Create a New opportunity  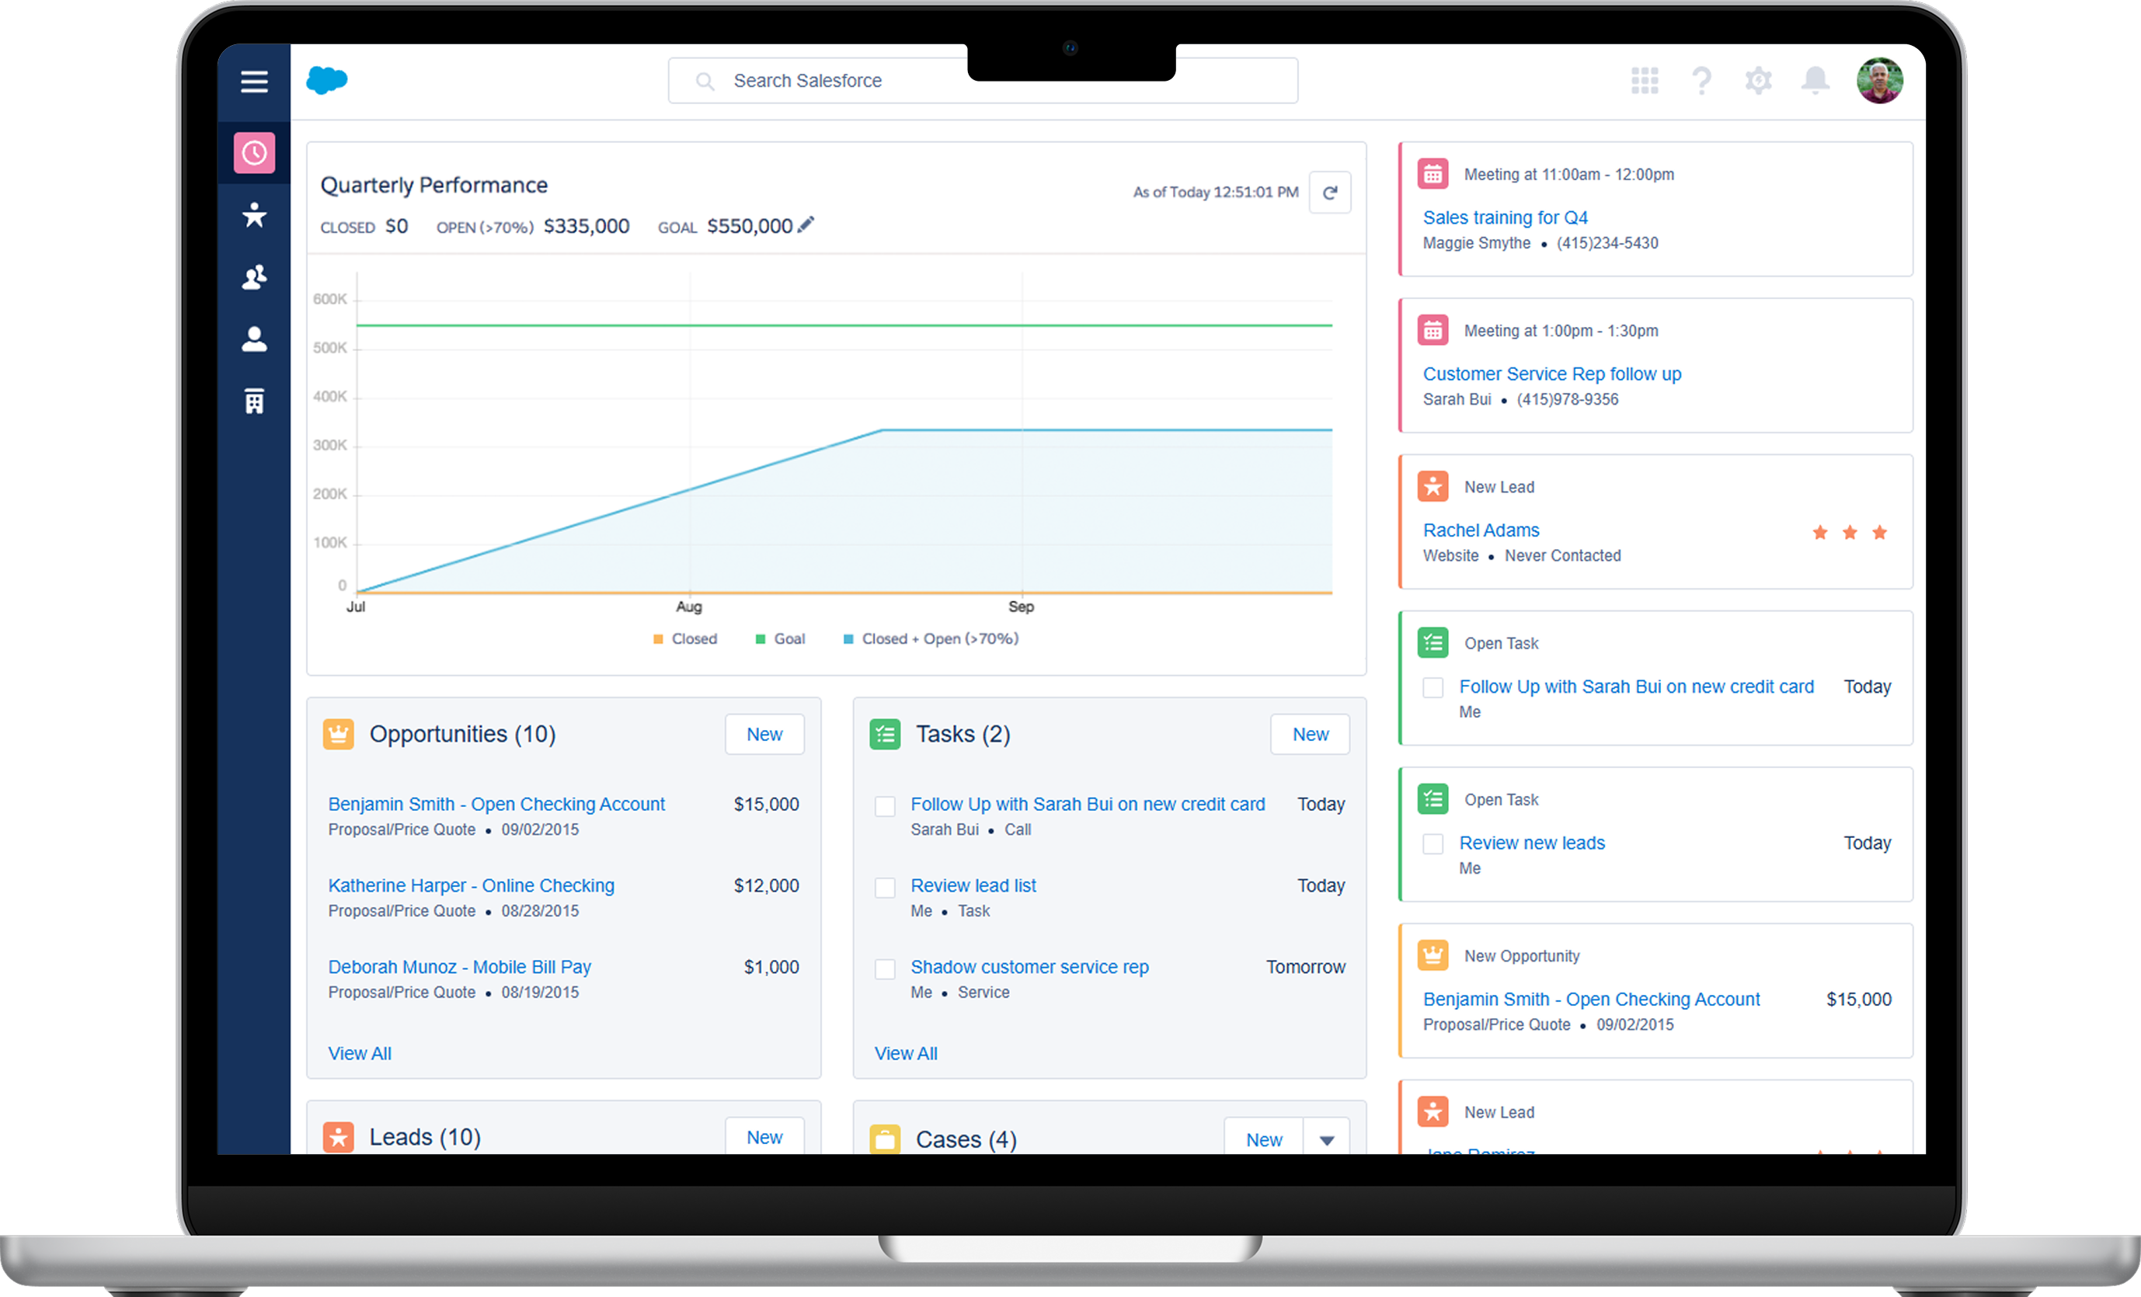tap(764, 734)
